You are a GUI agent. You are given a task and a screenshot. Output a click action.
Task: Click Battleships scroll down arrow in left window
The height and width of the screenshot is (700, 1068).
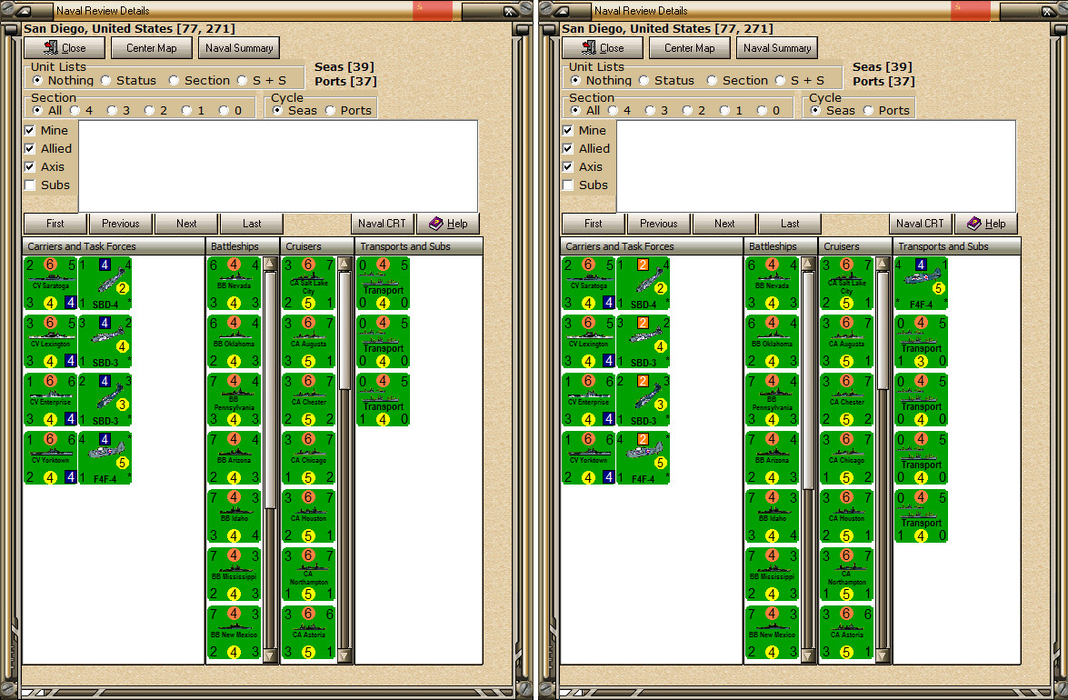tap(270, 655)
